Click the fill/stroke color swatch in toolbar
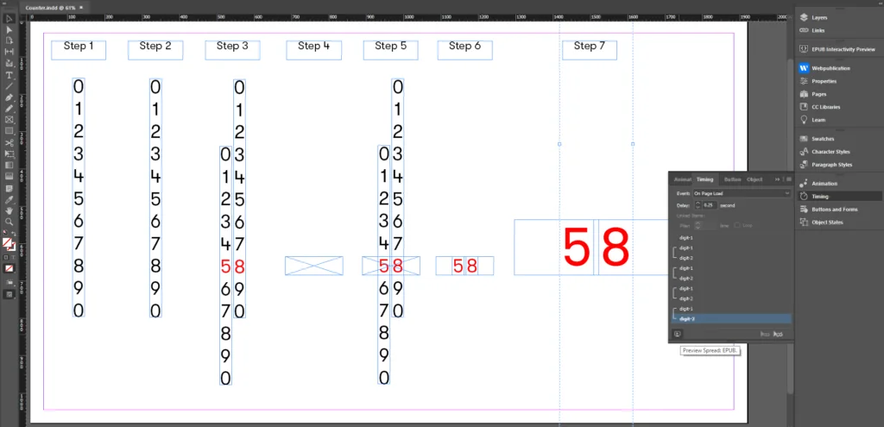884x427 pixels. click(8, 245)
